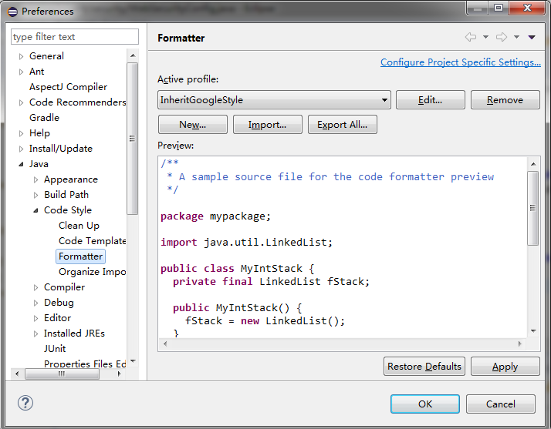Open the Active profile combo box
Viewport: 551px width, 429px height.
pyautogui.click(x=274, y=99)
